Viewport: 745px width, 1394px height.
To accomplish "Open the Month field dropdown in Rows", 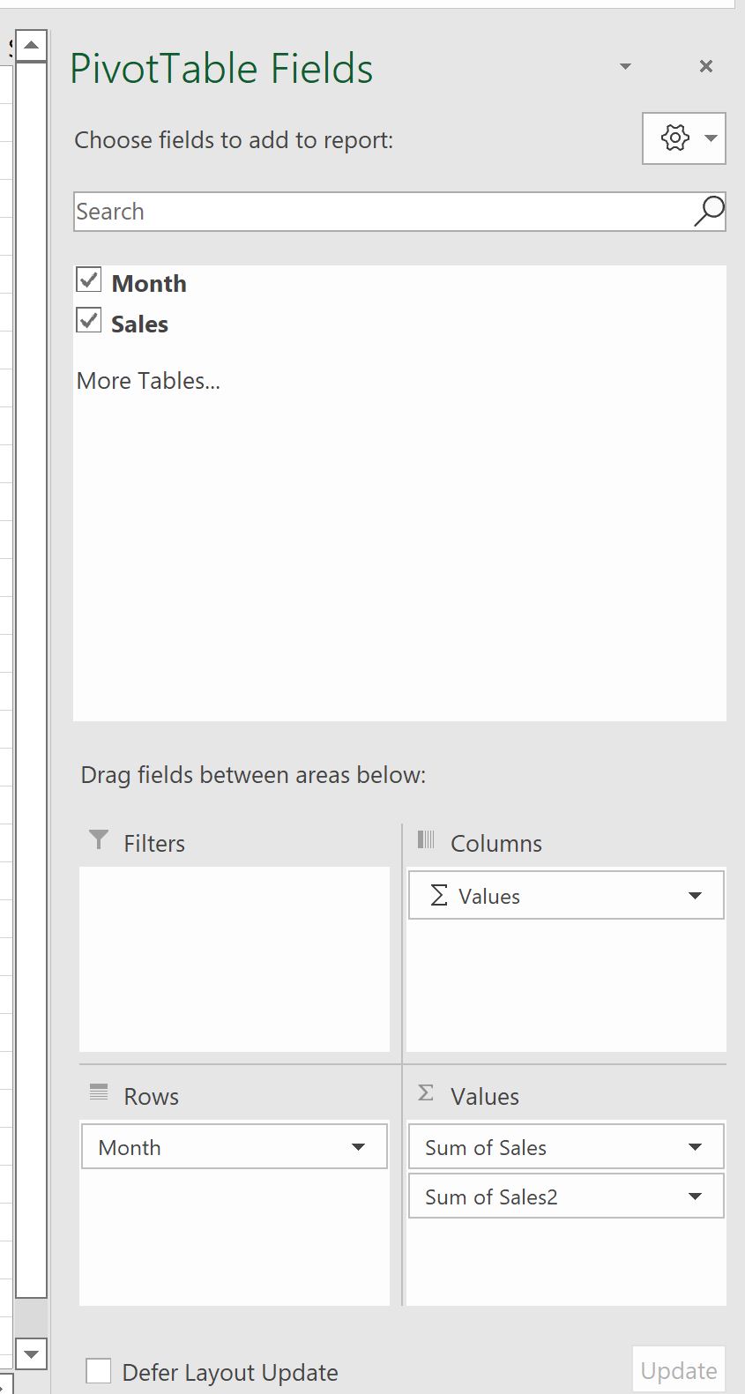I will coord(358,1147).
